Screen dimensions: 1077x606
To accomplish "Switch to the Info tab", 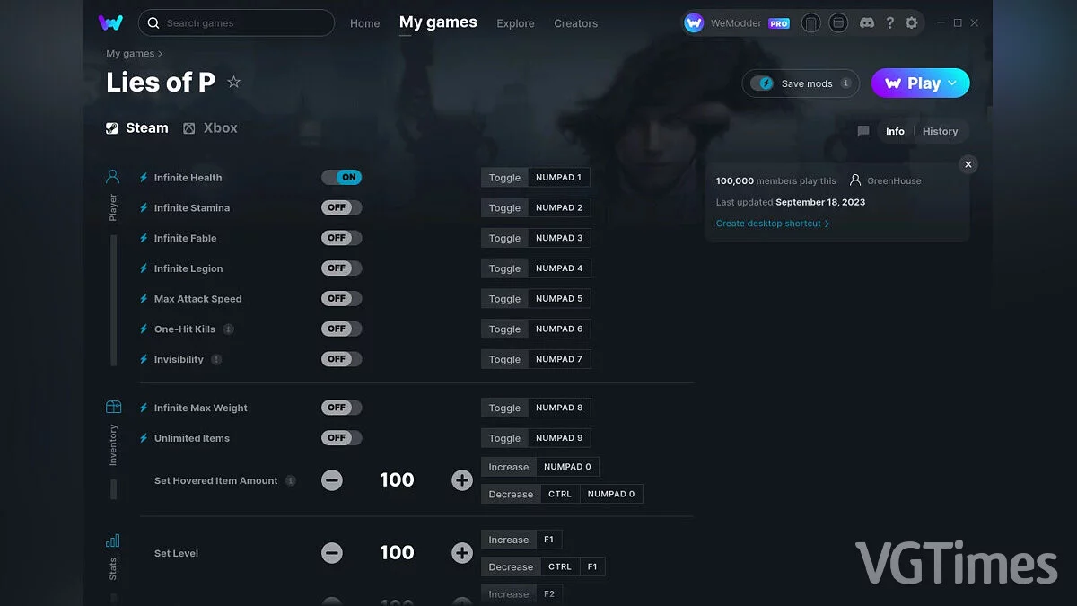I will tap(895, 131).
